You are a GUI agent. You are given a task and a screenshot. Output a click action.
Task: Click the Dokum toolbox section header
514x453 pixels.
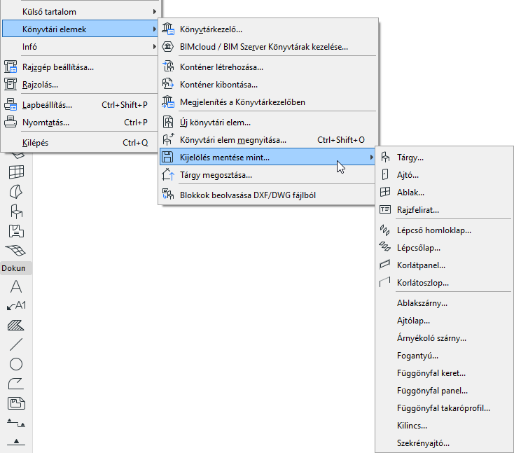tap(15, 268)
